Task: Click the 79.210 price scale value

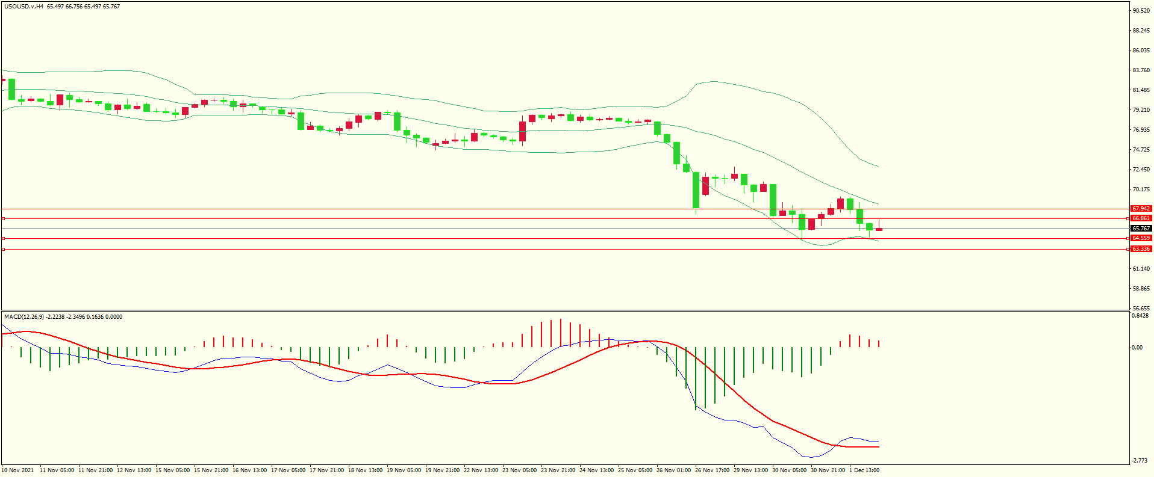Action: (x=1141, y=110)
